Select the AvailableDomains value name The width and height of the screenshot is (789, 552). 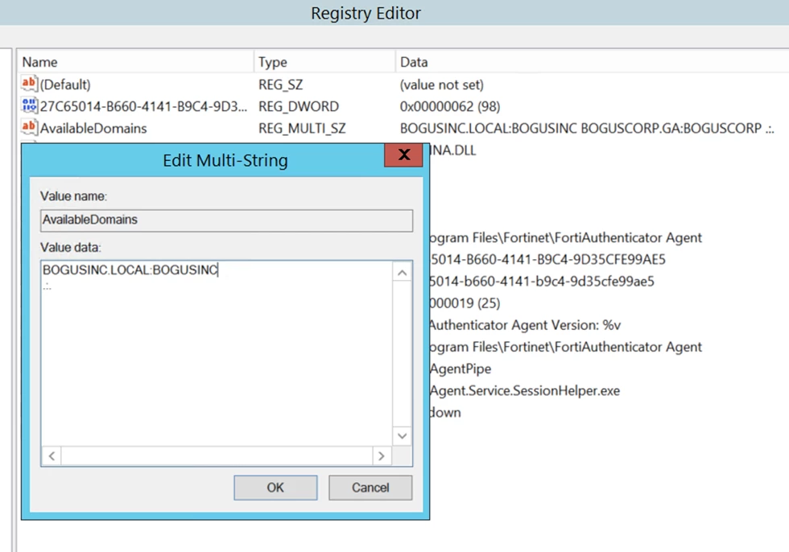click(x=93, y=128)
